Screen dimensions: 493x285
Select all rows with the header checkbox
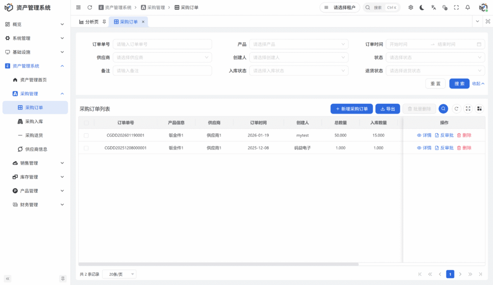tap(86, 123)
